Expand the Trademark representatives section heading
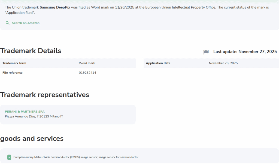This screenshot has width=279, height=164. (45, 95)
